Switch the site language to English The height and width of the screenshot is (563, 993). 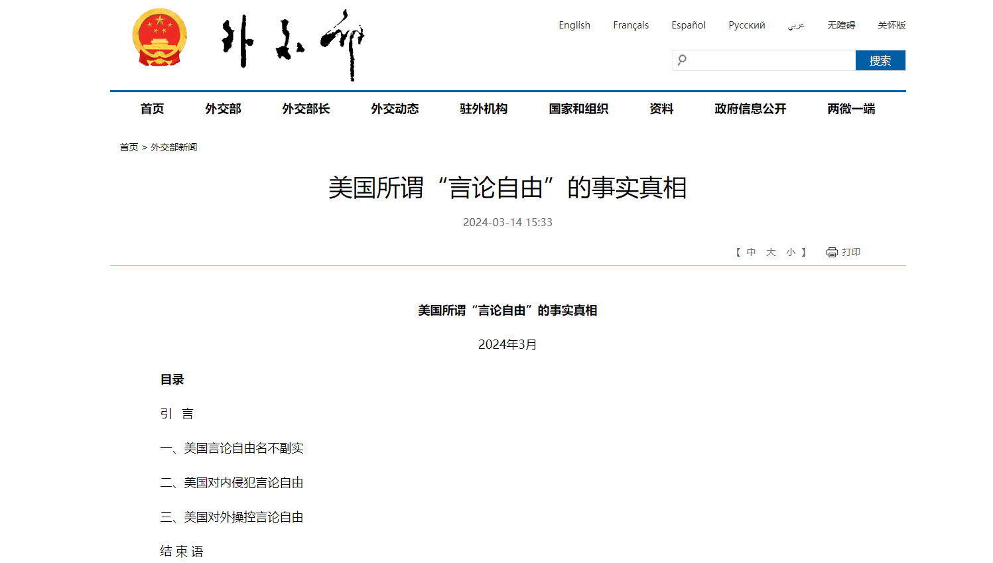(x=574, y=25)
